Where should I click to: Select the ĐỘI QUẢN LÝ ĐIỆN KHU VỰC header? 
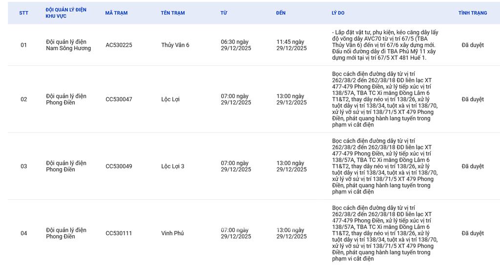(x=66, y=13)
